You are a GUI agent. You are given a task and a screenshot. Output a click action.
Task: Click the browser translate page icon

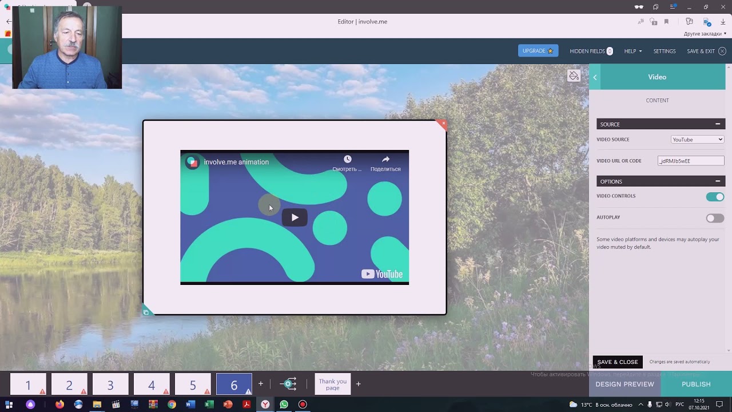point(641,22)
